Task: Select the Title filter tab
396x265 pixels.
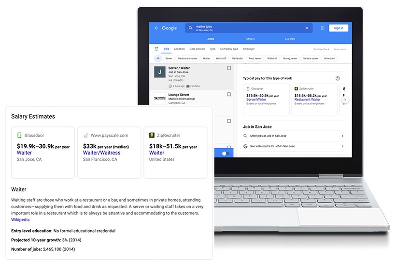Action: pyautogui.click(x=166, y=49)
